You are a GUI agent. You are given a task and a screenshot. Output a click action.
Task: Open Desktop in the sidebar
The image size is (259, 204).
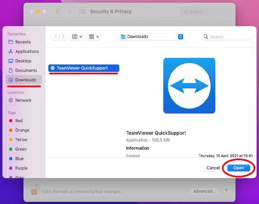[24, 61]
